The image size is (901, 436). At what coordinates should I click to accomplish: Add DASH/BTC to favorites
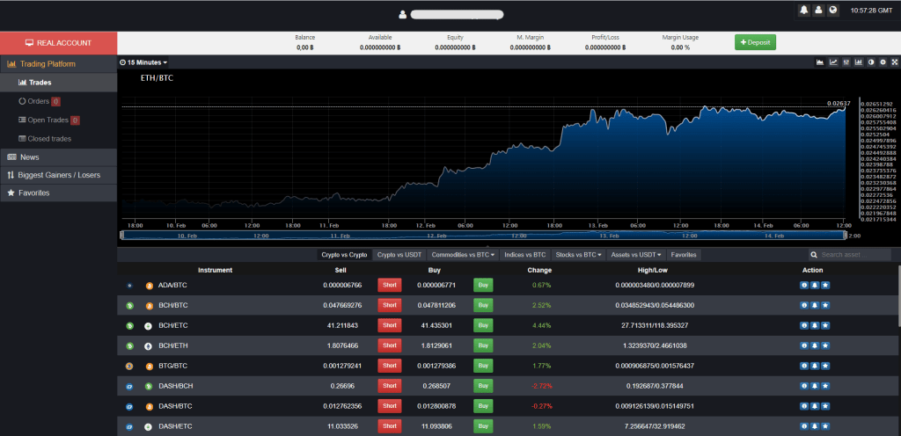tap(825, 406)
